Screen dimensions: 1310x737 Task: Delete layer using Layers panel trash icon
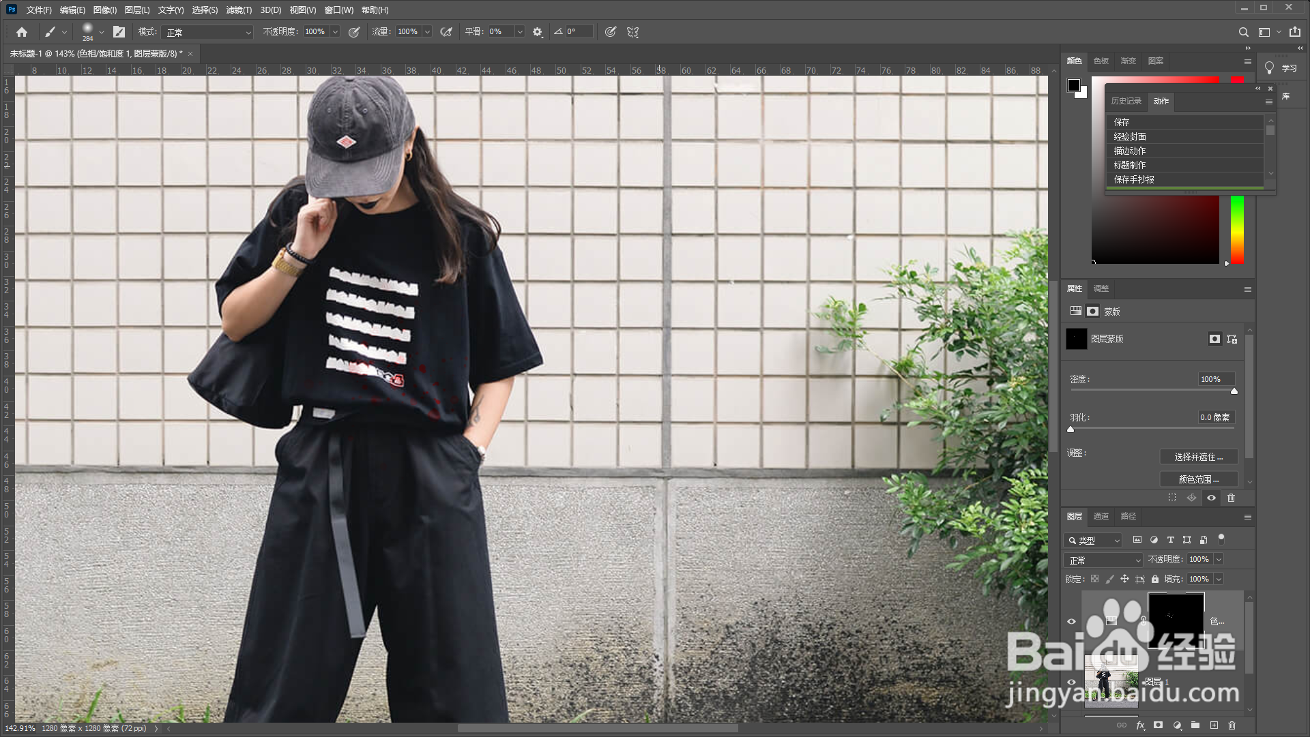click(x=1232, y=725)
